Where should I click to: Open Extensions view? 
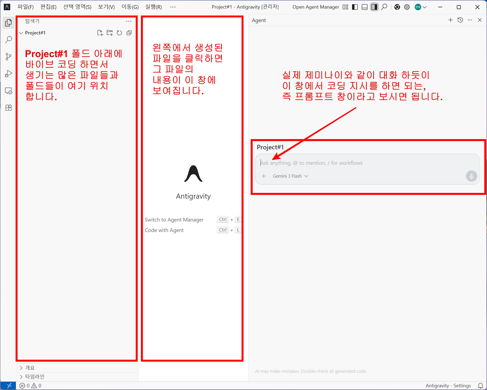[x=8, y=108]
